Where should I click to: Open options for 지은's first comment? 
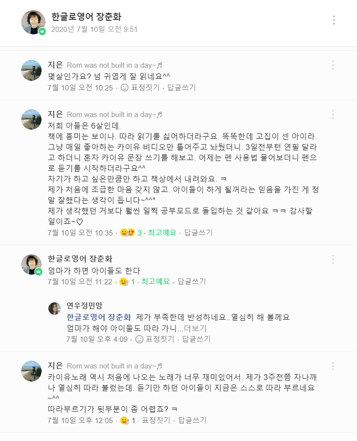click(x=333, y=65)
